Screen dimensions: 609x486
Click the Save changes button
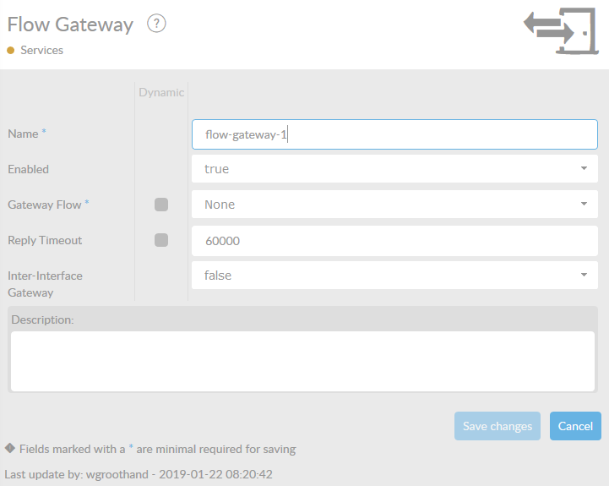(x=498, y=426)
